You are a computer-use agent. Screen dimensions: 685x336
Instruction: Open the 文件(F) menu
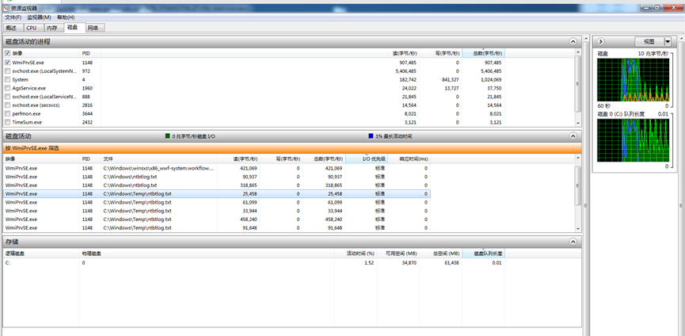tap(13, 17)
